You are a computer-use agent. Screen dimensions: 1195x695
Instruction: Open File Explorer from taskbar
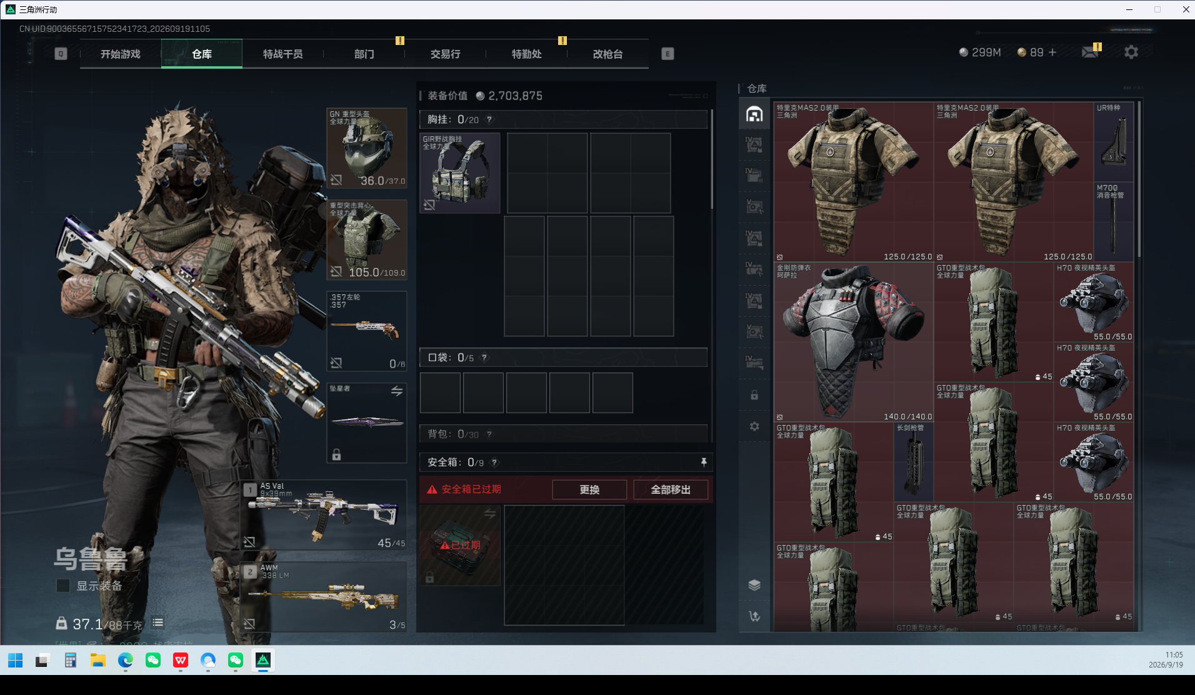(x=98, y=660)
